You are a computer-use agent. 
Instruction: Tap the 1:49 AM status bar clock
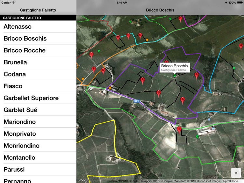click(122, 3)
